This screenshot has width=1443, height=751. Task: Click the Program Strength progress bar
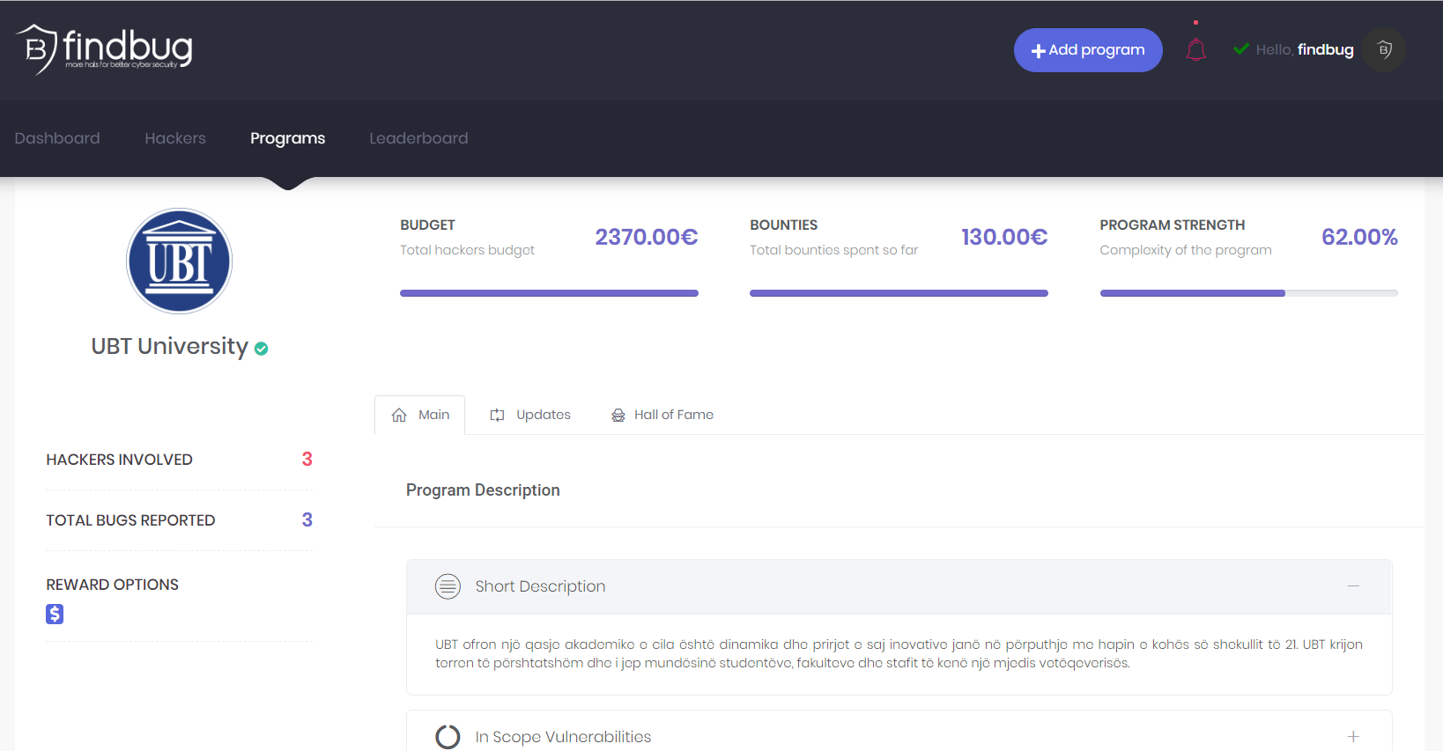point(1248,293)
